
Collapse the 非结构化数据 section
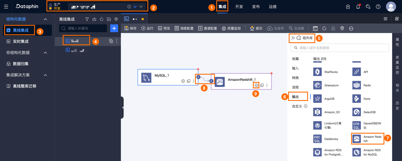coord(45,53)
